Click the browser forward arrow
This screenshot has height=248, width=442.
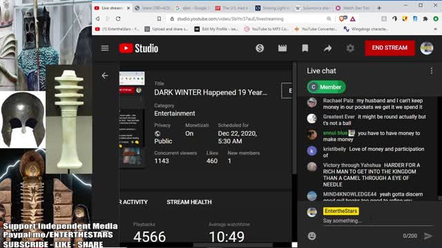108,19
